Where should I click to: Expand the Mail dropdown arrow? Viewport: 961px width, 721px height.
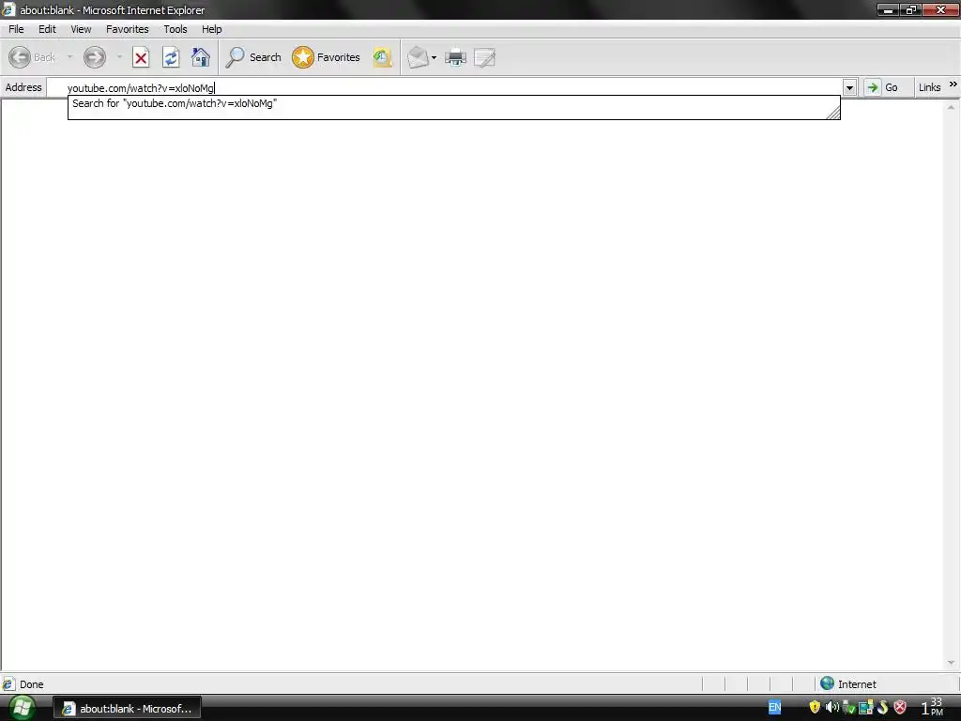pos(434,57)
